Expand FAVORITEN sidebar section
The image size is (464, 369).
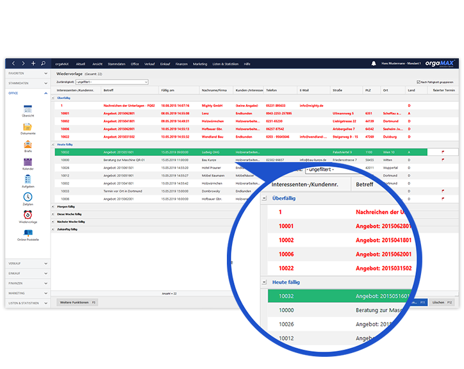[x=28, y=74]
